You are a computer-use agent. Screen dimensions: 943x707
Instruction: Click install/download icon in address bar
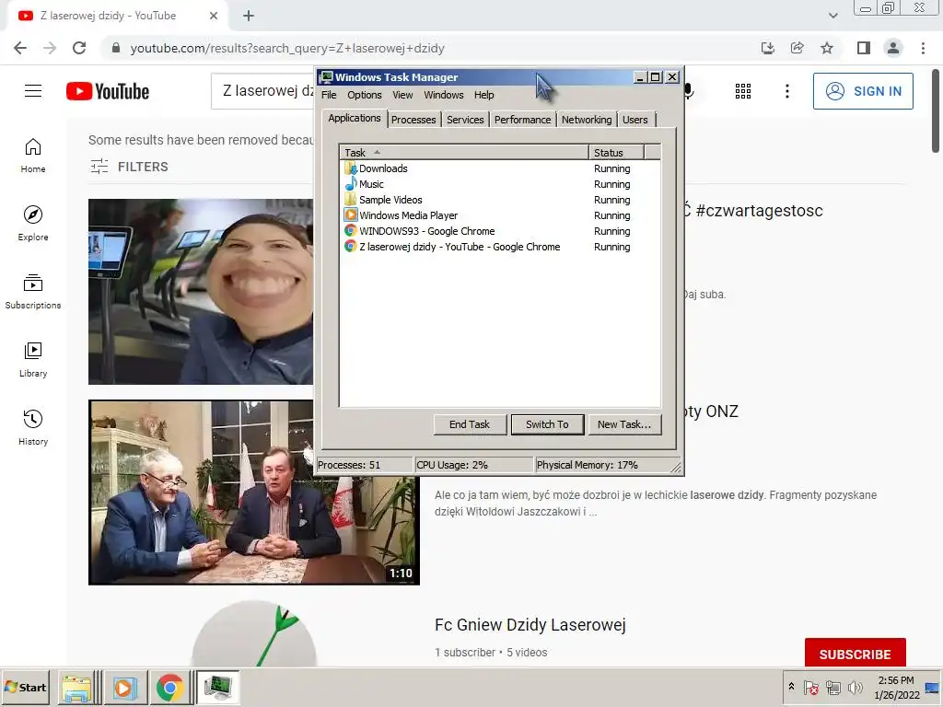point(767,48)
